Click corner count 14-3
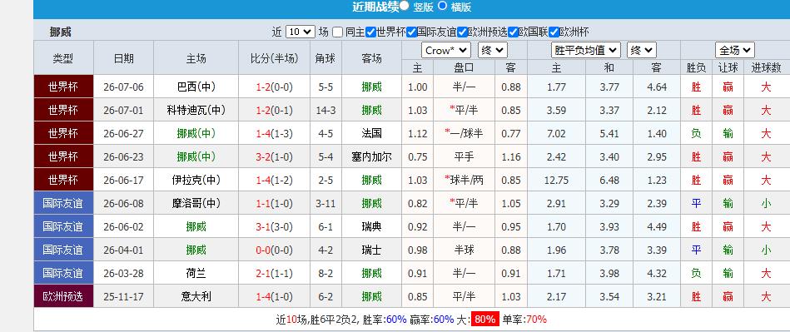Screen dimensions: 790x332 (326, 111)
